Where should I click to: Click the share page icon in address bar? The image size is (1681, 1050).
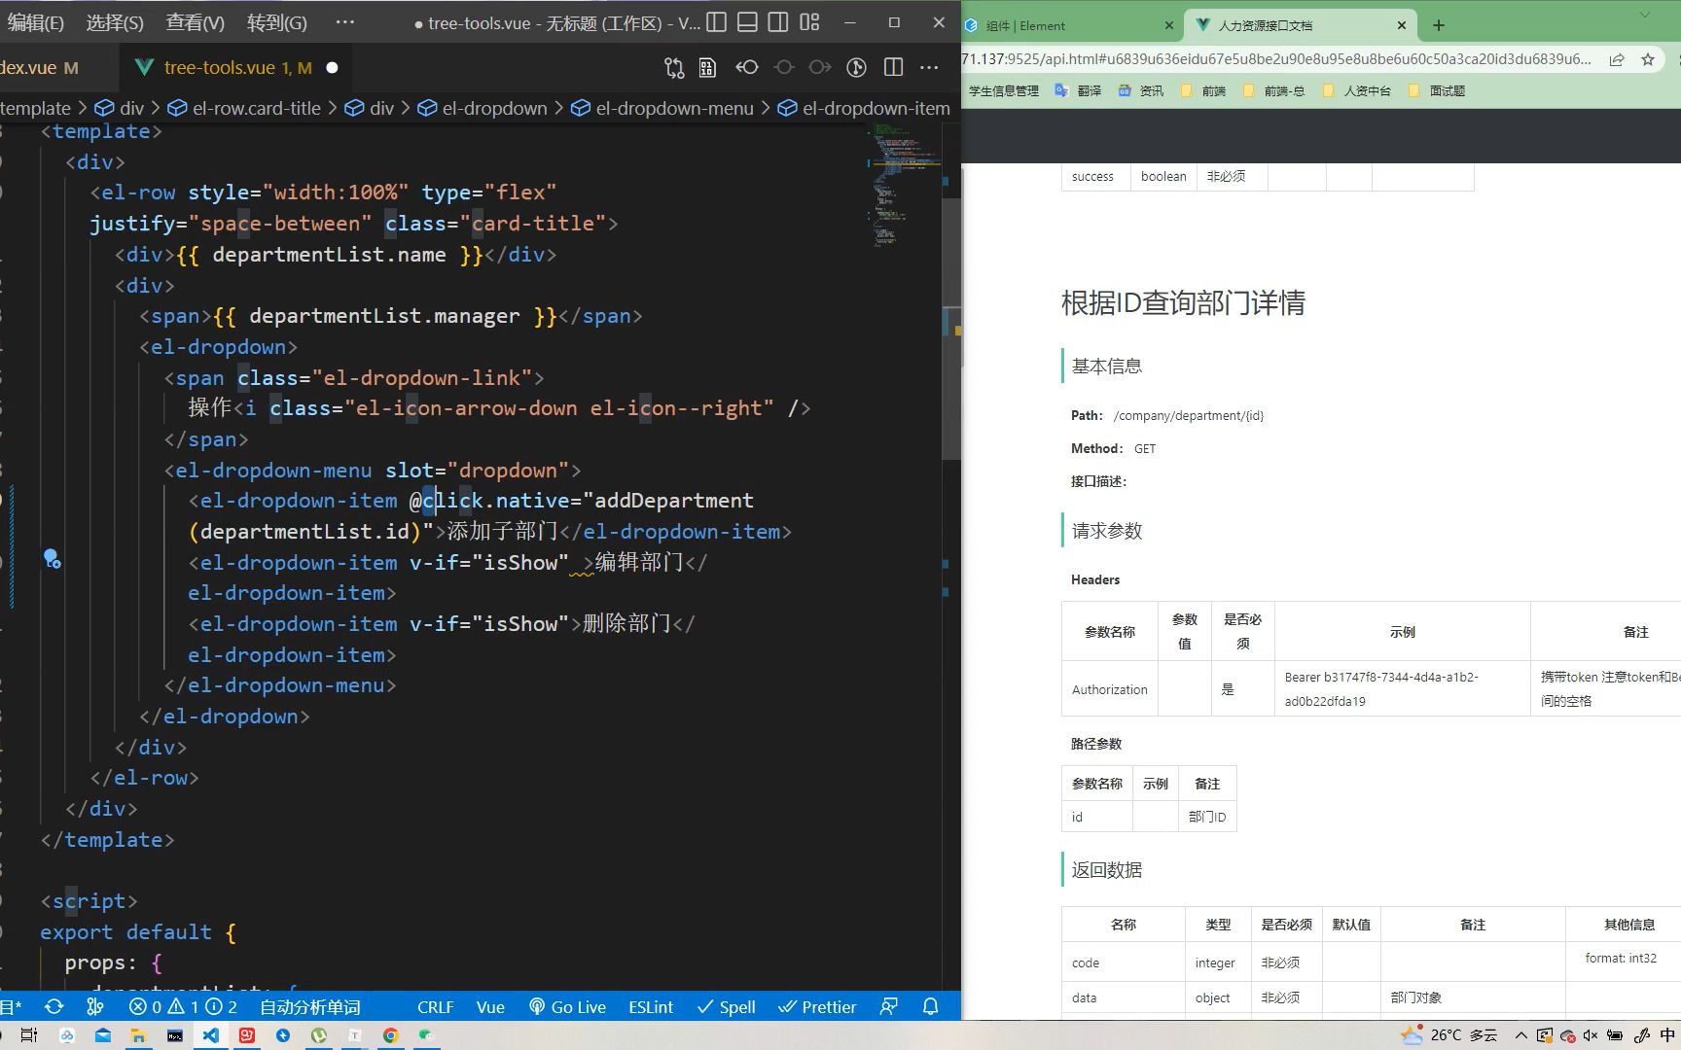[x=1616, y=59]
